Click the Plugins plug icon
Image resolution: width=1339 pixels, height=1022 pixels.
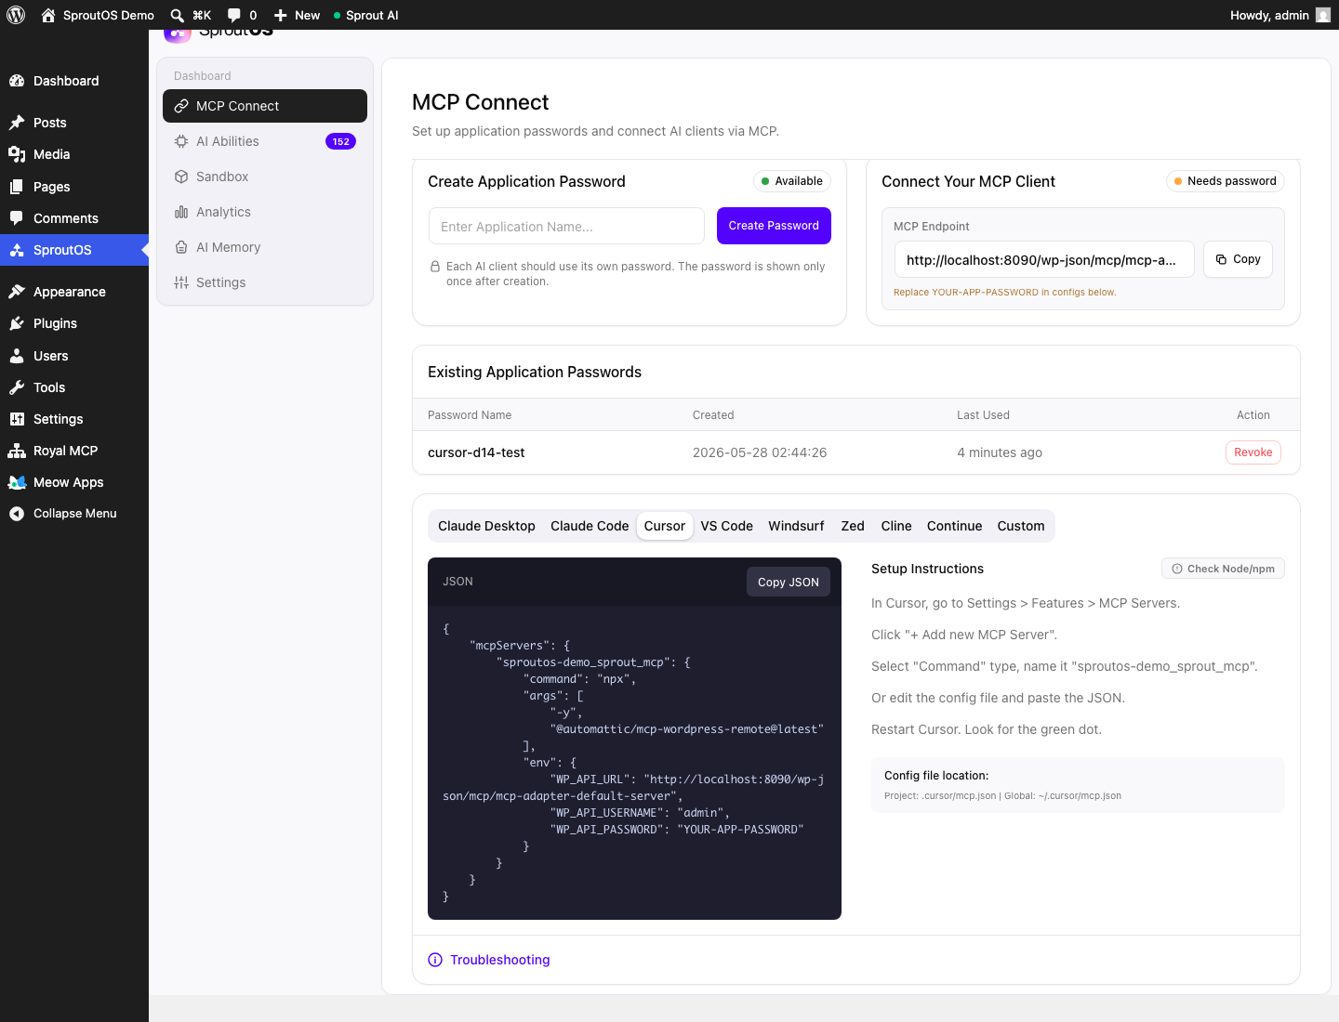point(17,323)
